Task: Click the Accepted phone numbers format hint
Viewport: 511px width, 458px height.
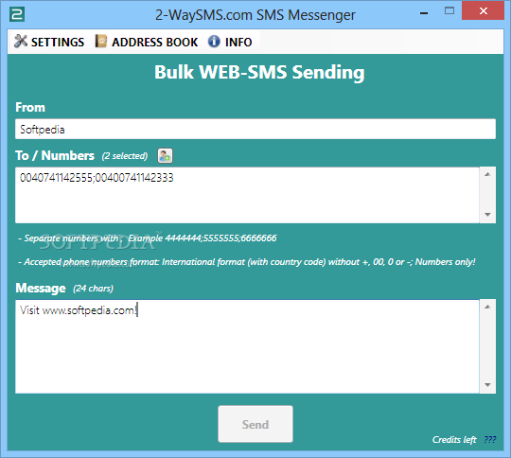Action: coord(247,262)
